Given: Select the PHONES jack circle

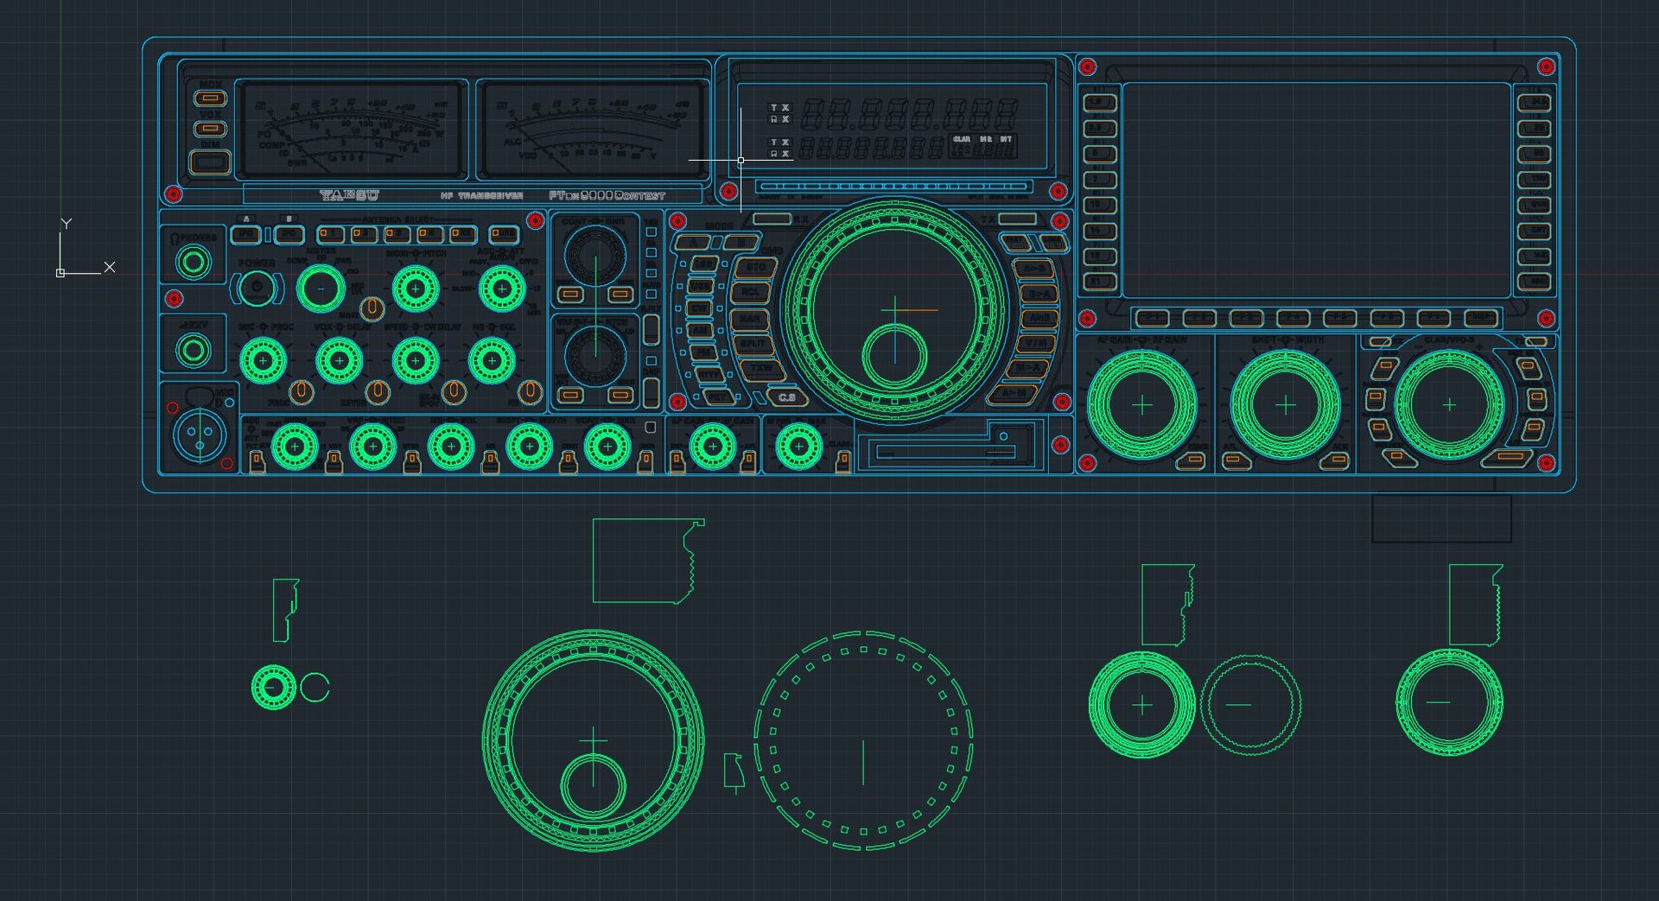Looking at the screenshot, I should pyautogui.click(x=194, y=262).
